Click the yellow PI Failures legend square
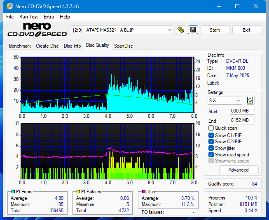Viewport: 269px width, 220px height. click(78, 192)
